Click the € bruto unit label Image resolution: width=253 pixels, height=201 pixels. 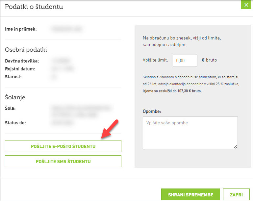(209, 60)
